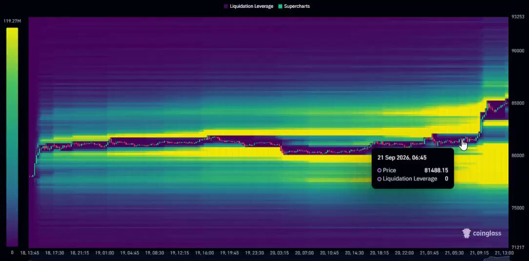The width and height of the screenshot is (529, 261).
Task: Click the 19, 16:00 time label
Action: (x=204, y=253)
